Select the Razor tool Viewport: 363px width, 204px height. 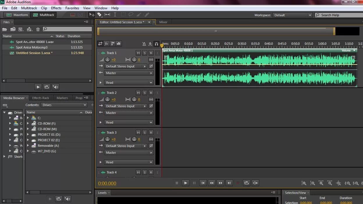99,15
